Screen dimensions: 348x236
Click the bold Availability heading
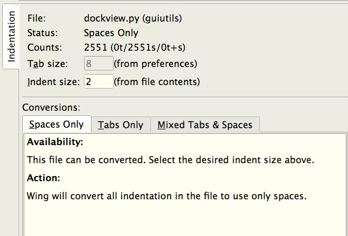coord(55,142)
